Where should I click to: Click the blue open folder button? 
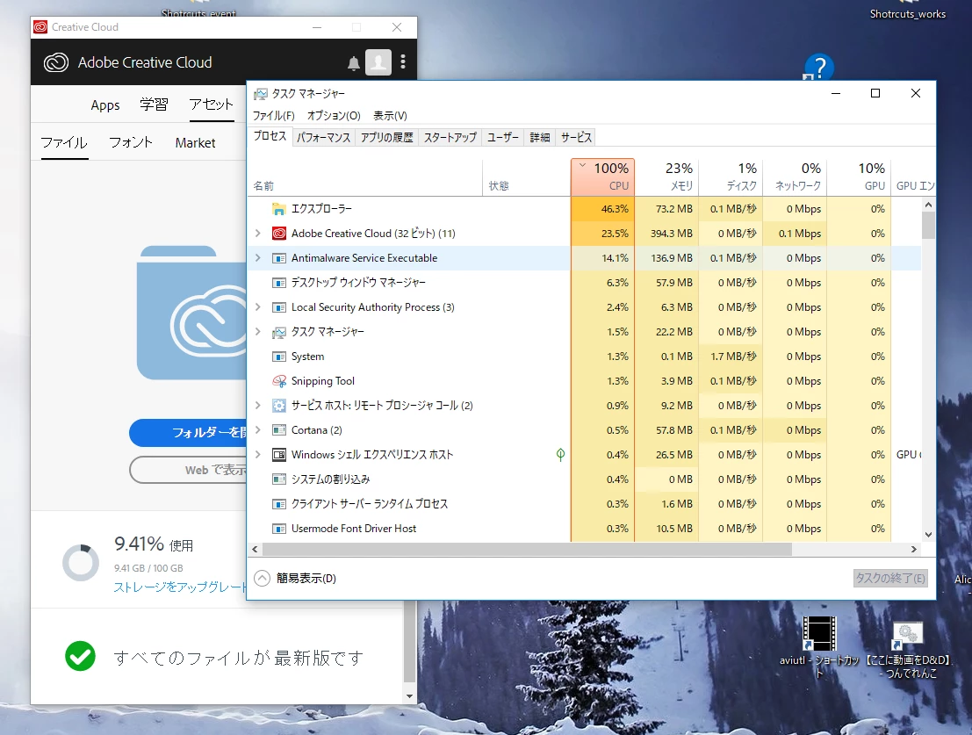point(189,433)
